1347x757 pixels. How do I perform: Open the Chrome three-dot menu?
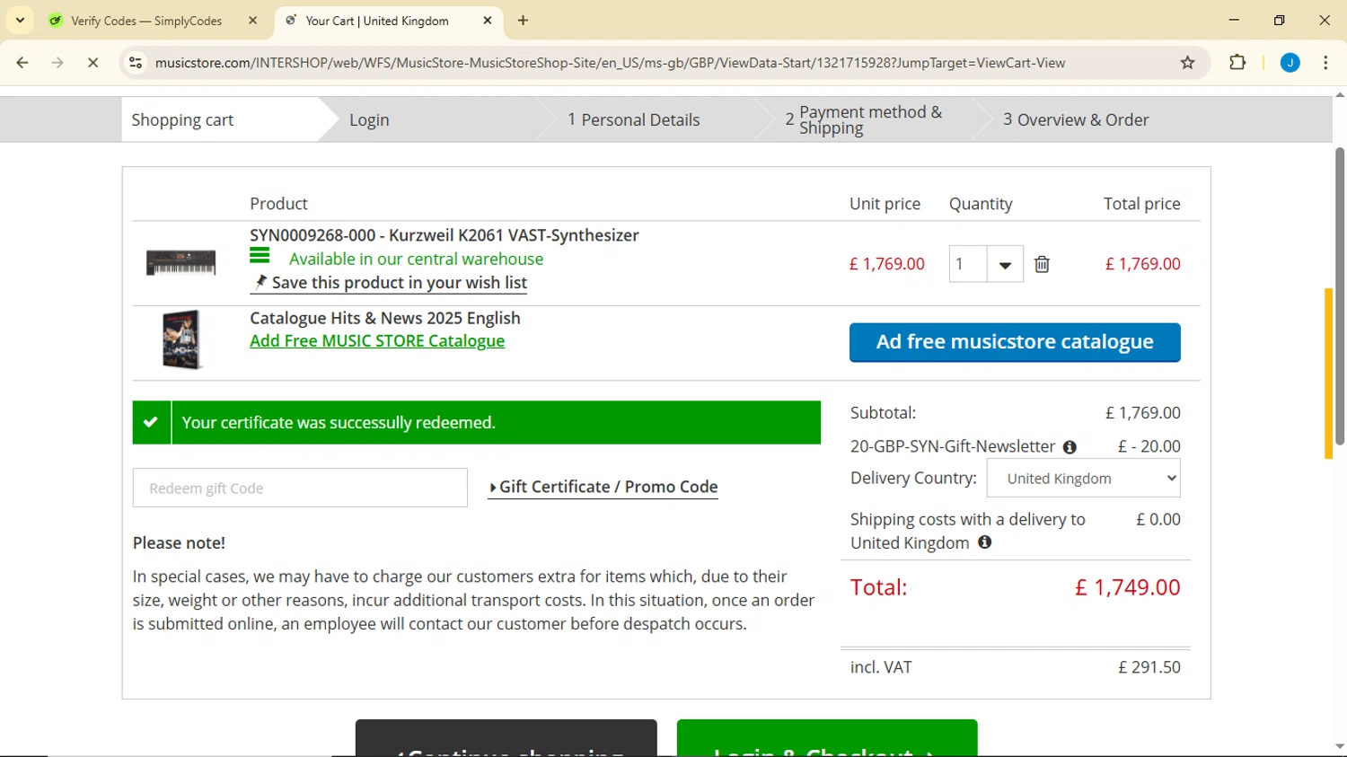pos(1325,63)
